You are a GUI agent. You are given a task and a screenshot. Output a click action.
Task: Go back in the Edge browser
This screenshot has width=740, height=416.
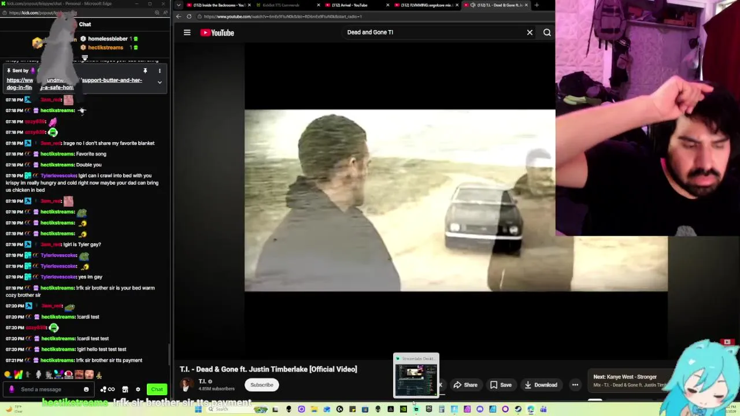tap(179, 16)
